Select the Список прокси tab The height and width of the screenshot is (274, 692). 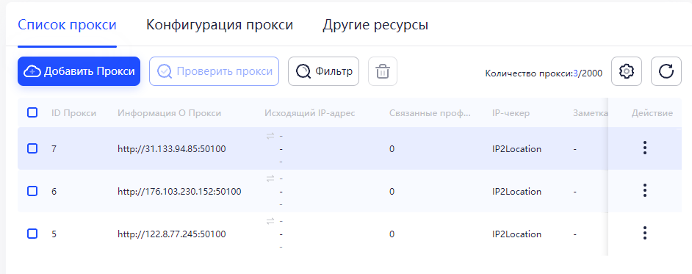click(67, 25)
